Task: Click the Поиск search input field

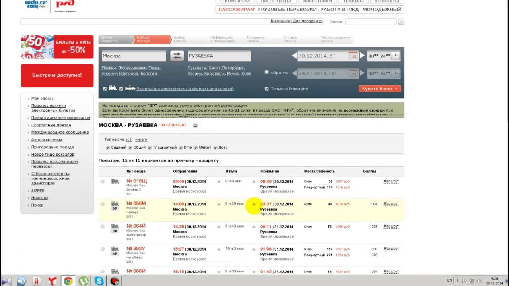Action: pos(371,21)
